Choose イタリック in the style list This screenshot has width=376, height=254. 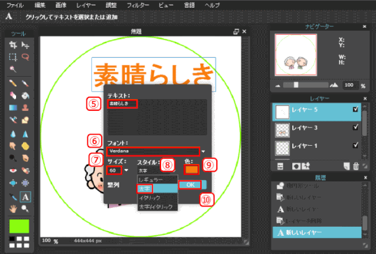tap(158, 198)
